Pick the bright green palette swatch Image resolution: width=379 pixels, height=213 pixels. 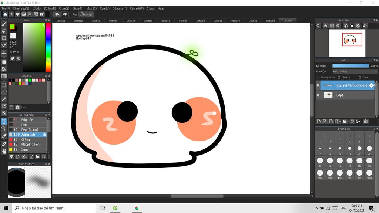pyautogui.click(x=30, y=80)
